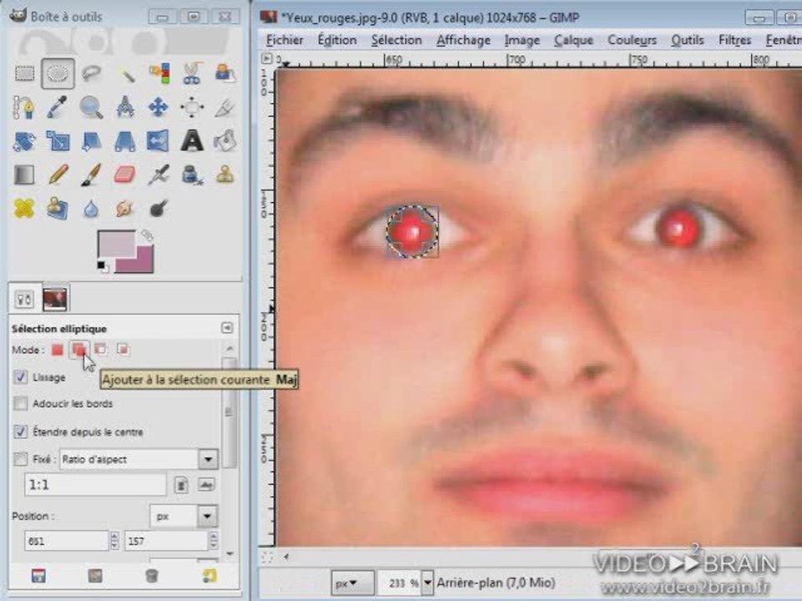Select the Ellipse Select tool

point(58,73)
